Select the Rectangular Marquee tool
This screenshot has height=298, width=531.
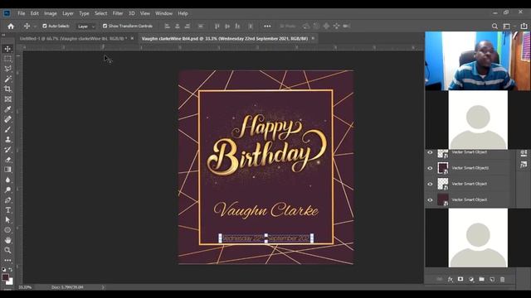7,59
